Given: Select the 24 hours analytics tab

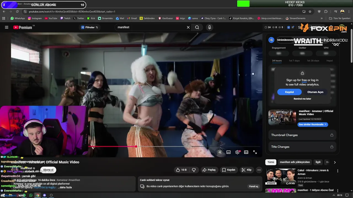Looking at the screenshot, I should (x=277, y=61).
